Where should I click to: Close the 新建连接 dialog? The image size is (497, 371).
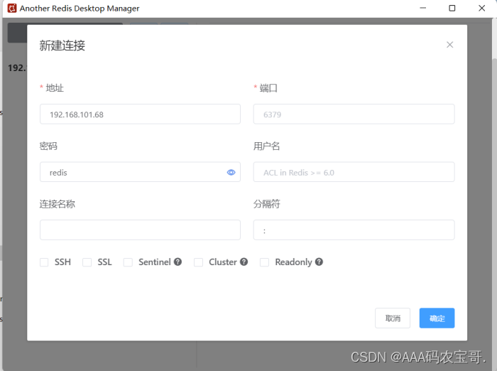point(449,45)
